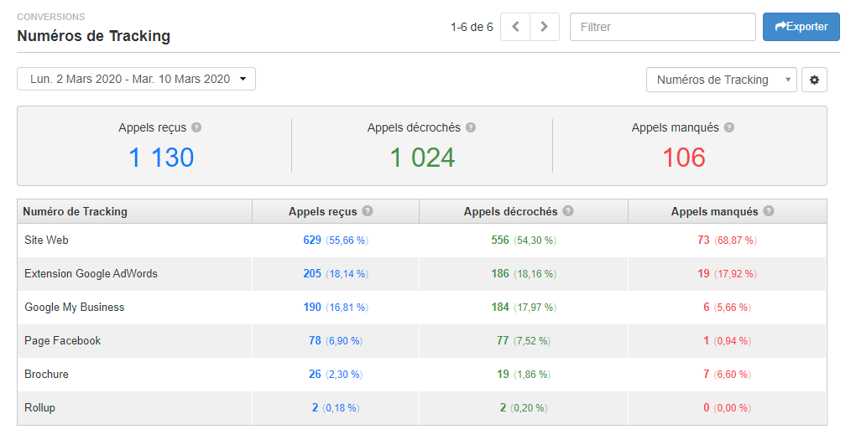
Task: Open settings gear icon
Action: (815, 80)
